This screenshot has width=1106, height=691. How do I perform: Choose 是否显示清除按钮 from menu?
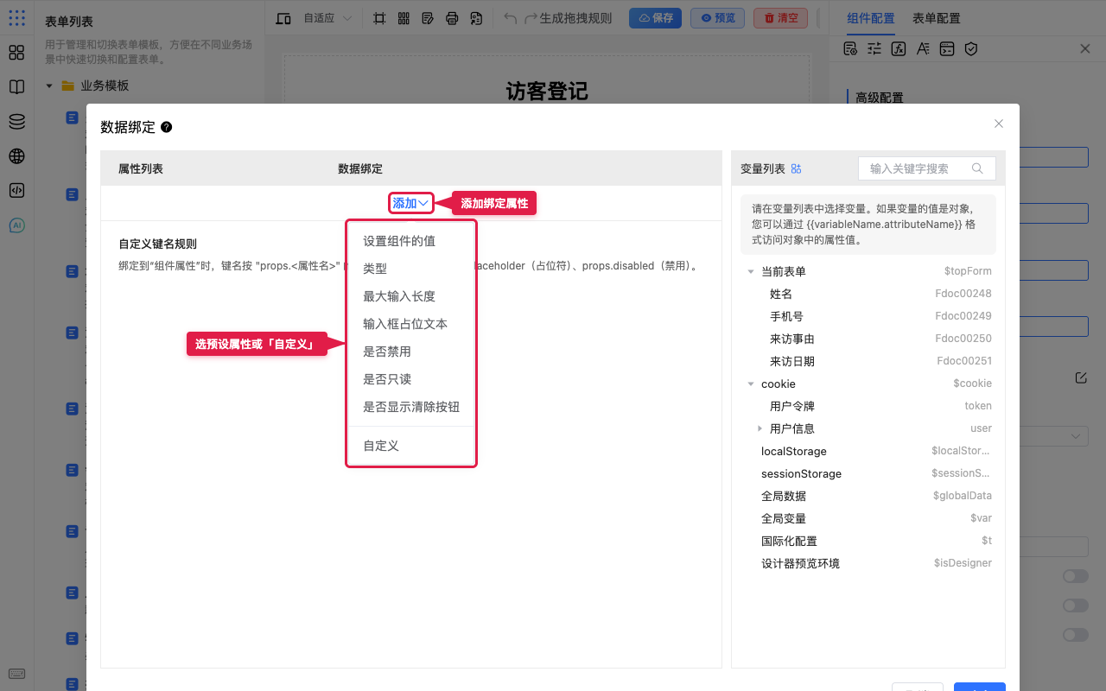(x=410, y=407)
